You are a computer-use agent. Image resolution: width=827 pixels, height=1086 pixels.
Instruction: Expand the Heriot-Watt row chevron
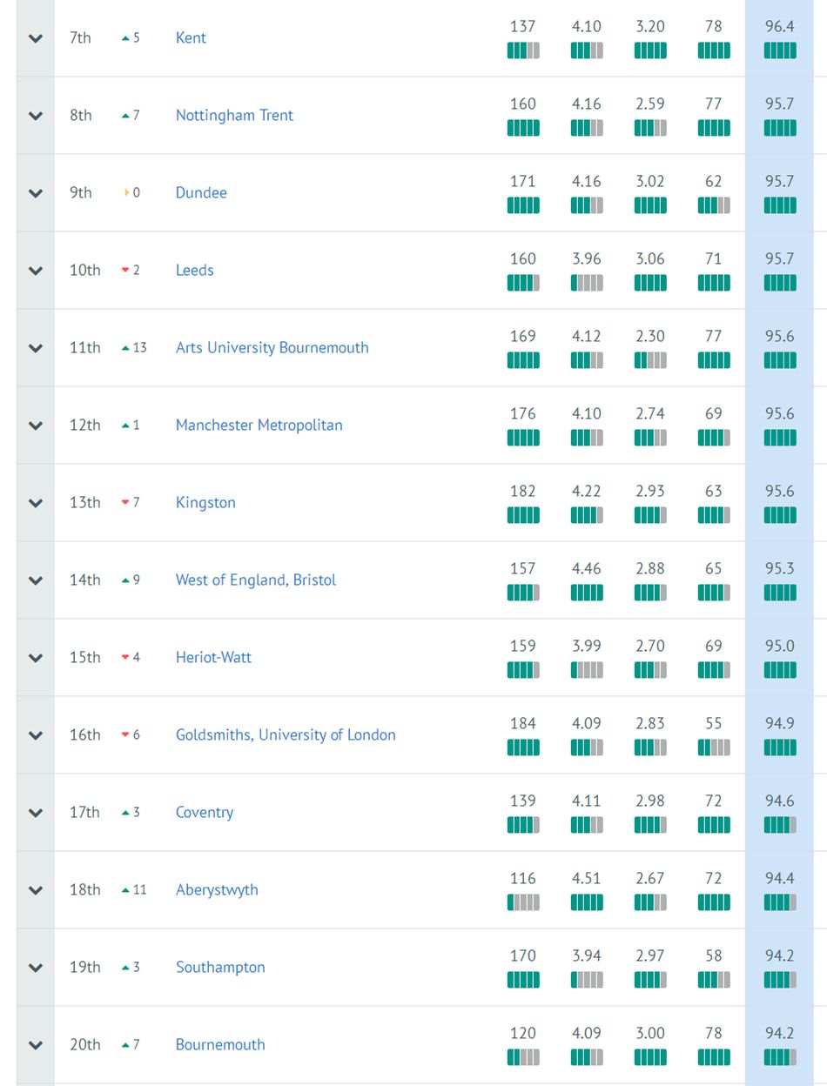pos(36,658)
